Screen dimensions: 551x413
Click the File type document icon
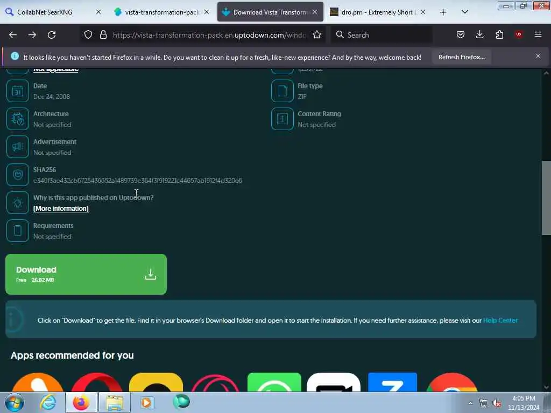(x=282, y=91)
